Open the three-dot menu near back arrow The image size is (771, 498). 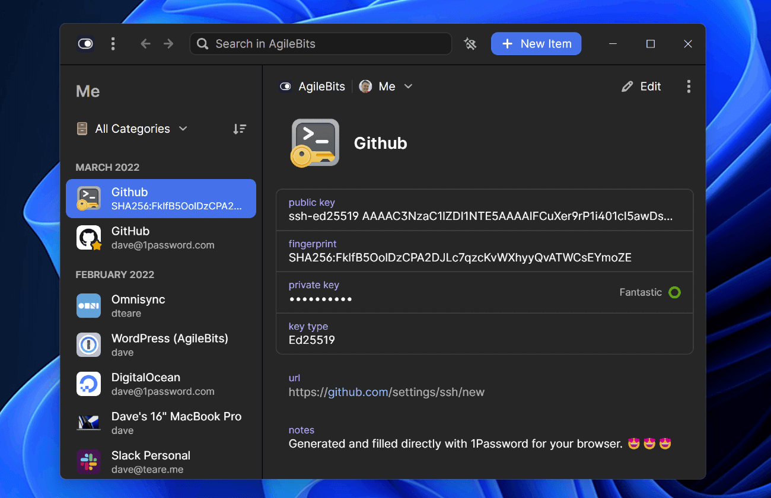(113, 43)
